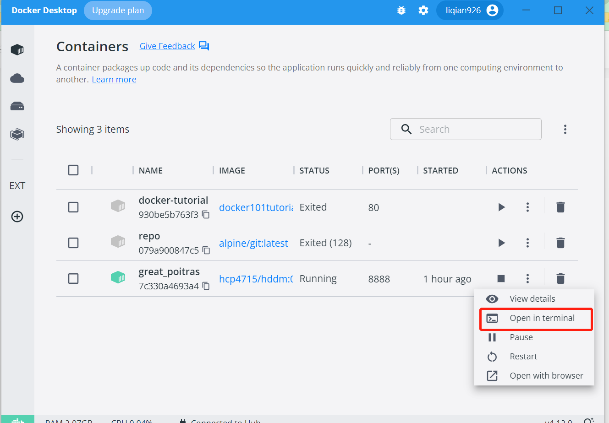This screenshot has height=423, width=609.
Task: Toggle select-all containers checkbox
Action: pos(73,170)
